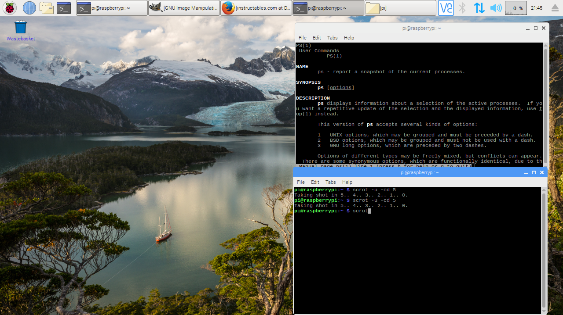Screen dimensions: 563x315
Task: Open the Help menu of the man page terminal
Action: 349,38
